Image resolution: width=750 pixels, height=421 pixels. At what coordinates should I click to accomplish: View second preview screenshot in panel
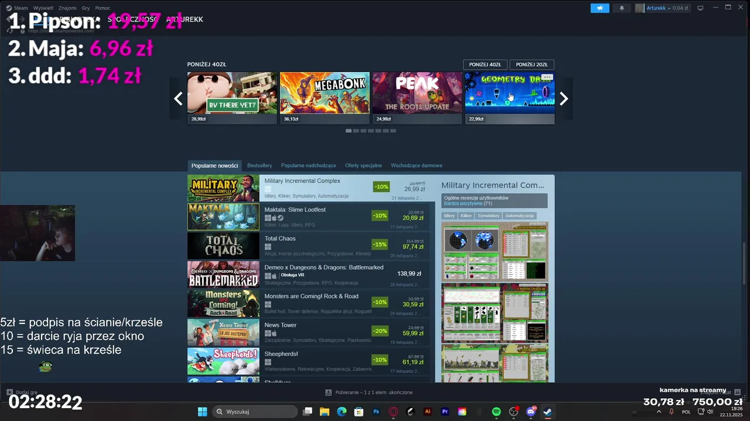click(495, 313)
